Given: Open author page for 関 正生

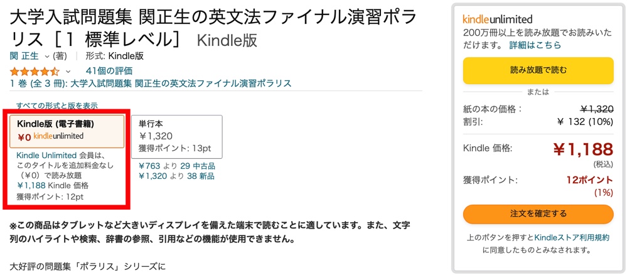Looking at the screenshot, I should [24, 56].
